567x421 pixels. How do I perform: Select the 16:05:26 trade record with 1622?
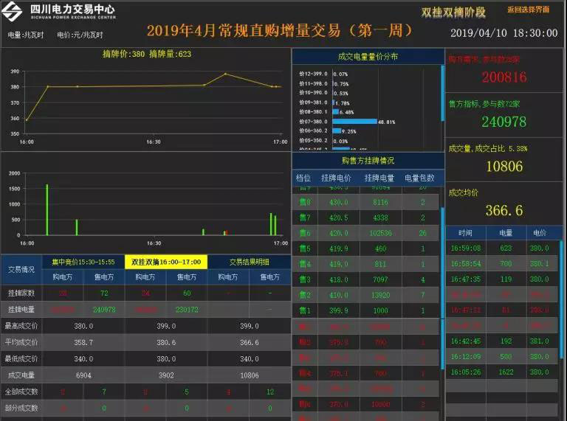pyautogui.click(x=502, y=372)
